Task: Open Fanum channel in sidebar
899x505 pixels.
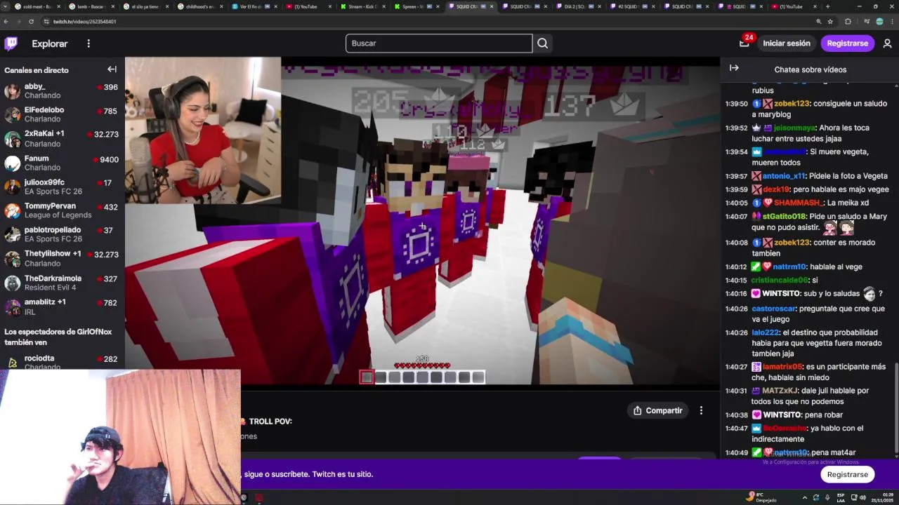Action: pyautogui.click(x=62, y=163)
